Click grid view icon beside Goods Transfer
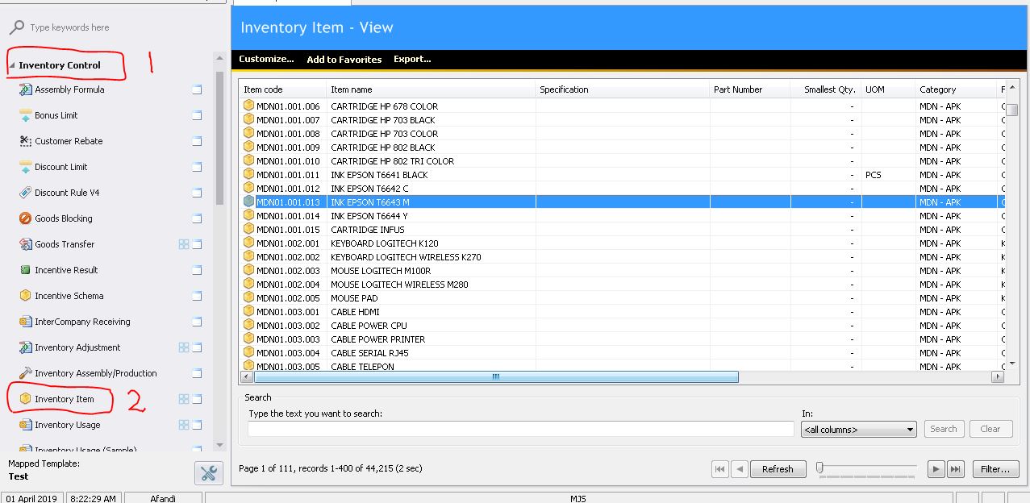This screenshot has width=1030, height=503. click(183, 244)
